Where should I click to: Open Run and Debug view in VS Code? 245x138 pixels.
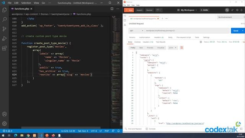[x=4, y=38]
